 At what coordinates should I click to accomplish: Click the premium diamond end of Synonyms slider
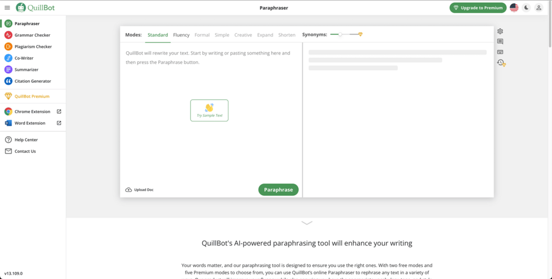tap(360, 34)
